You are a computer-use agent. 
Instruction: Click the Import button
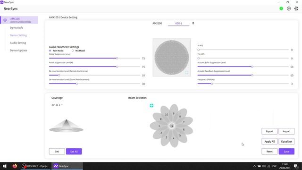(x=286, y=131)
